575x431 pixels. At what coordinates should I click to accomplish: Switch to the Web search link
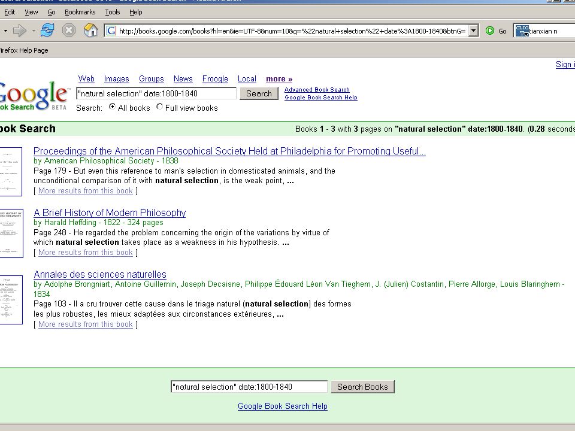86,79
